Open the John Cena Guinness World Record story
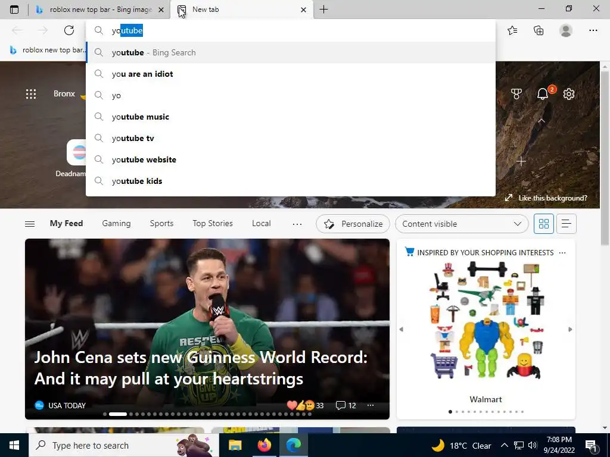Viewport: 610px width, 457px height. (201, 368)
